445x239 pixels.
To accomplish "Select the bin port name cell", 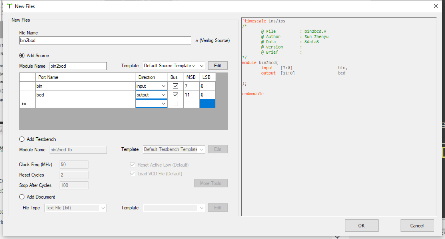I will point(85,86).
